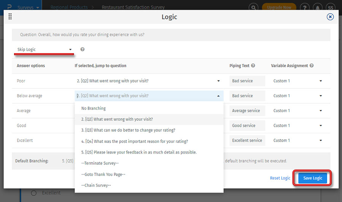This screenshot has height=202, width=342.
Task: Click Piping Text help icon
Action: click(253, 66)
